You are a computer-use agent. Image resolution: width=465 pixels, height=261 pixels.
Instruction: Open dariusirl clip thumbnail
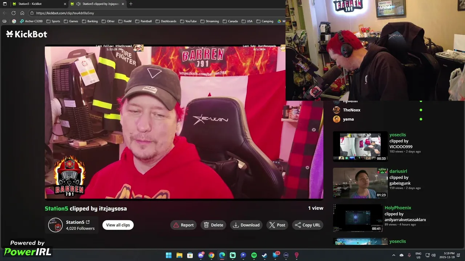click(x=360, y=183)
